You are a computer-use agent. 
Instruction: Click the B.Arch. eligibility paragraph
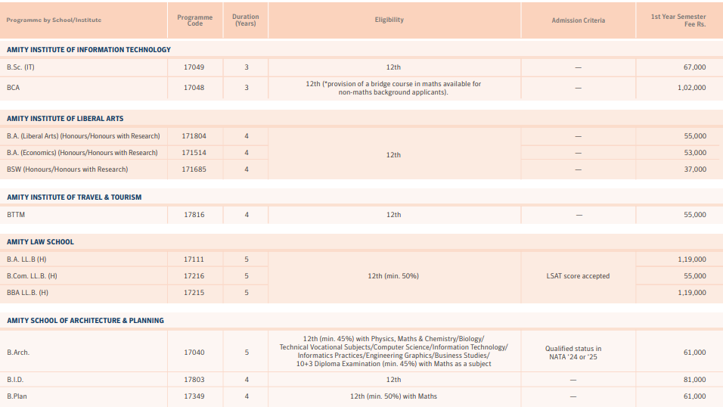coord(393,352)
